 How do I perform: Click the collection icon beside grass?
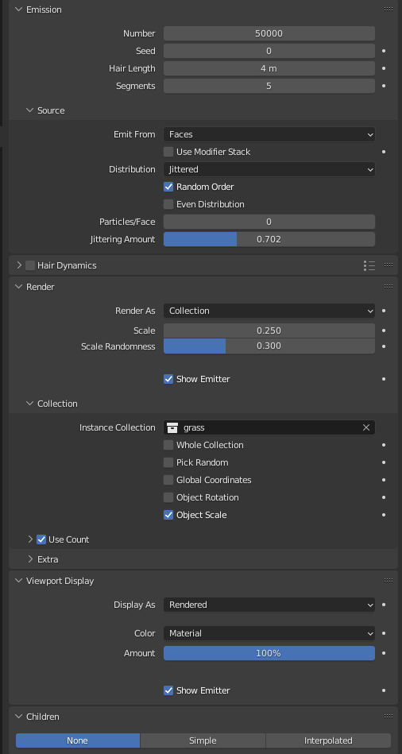click(172, 428)
